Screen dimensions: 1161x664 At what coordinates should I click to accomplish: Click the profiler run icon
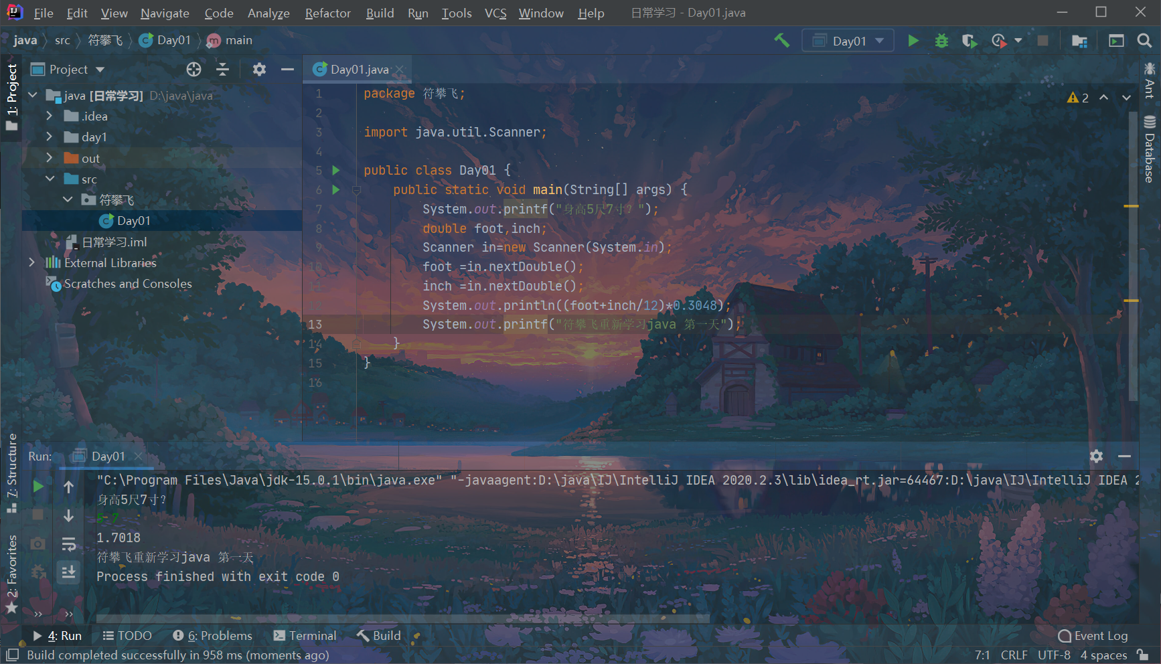click(x=998, y=41)
